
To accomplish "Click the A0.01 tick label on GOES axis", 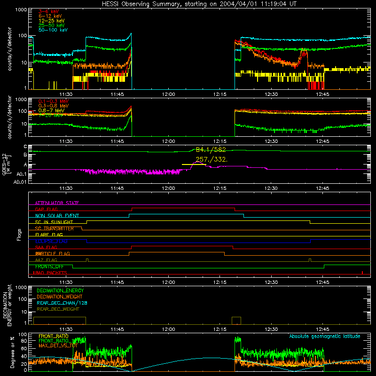I will pyautogui.click(x=20, y=182).
